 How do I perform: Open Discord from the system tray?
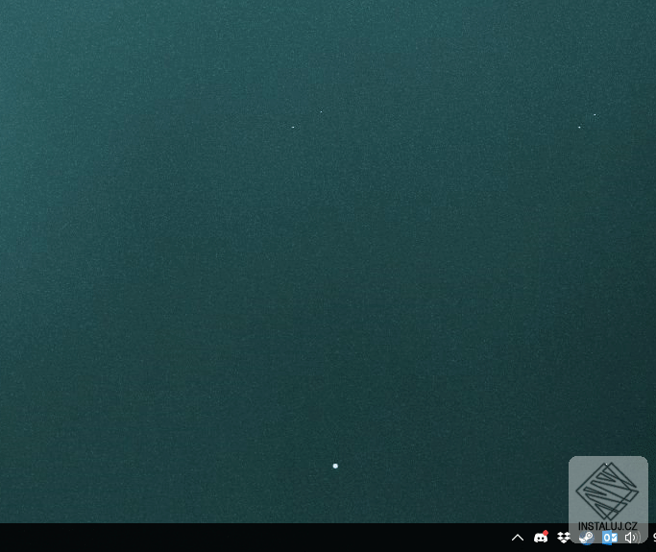click(x=541, y=537)
